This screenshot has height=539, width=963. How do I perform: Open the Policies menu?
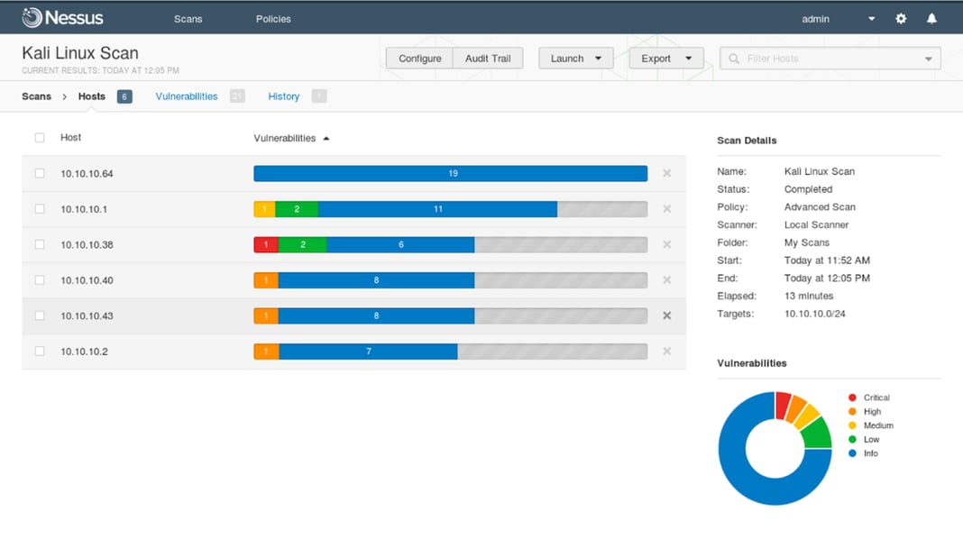point(272,18)
